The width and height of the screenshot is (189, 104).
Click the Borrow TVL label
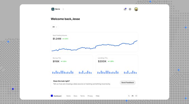57,58
